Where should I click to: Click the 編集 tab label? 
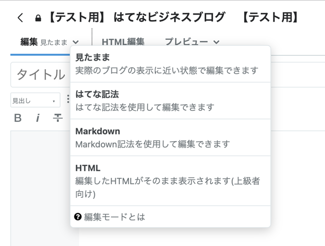click(29, 42)
